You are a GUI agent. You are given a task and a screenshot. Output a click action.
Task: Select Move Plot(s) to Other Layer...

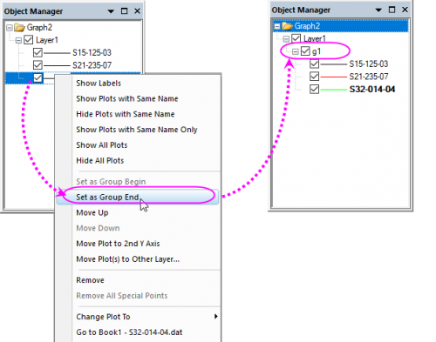pos(128,259)
